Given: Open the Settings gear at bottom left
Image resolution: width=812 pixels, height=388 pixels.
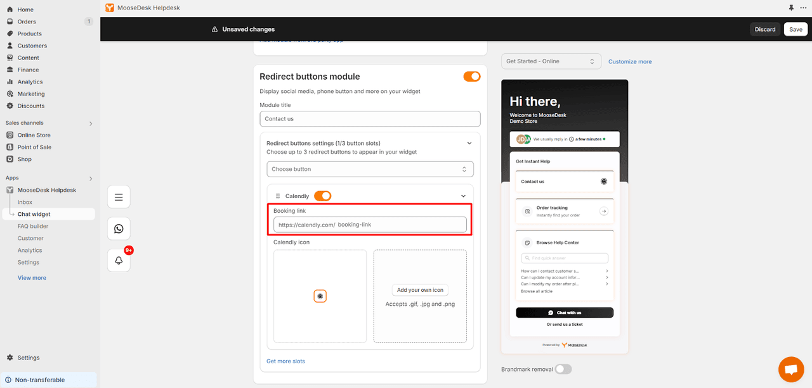Looking at the screenshot, I should point(10,358).
